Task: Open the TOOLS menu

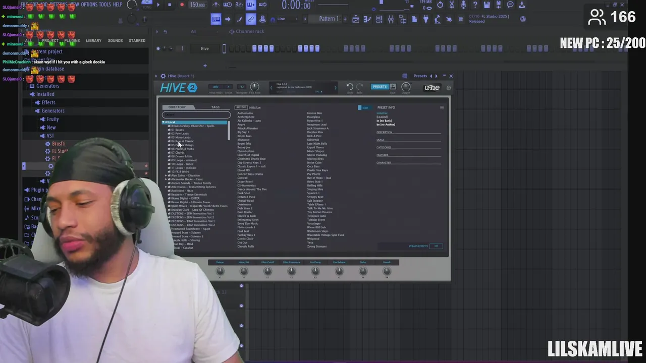Action: [x=104, y=4]
